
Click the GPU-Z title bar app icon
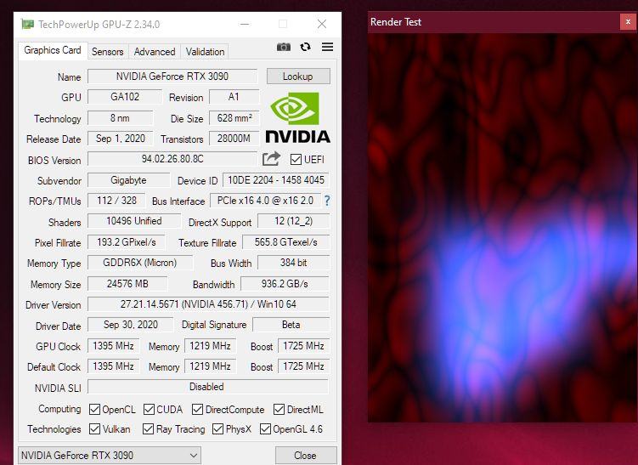[x=28, y=24]
